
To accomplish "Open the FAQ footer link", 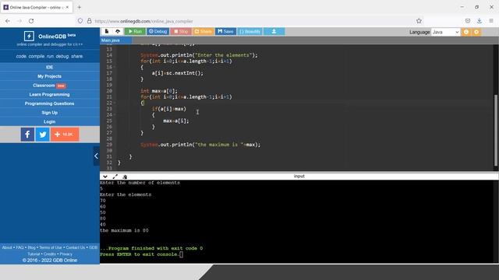I will pyautogui.click(x=19, y=247).
